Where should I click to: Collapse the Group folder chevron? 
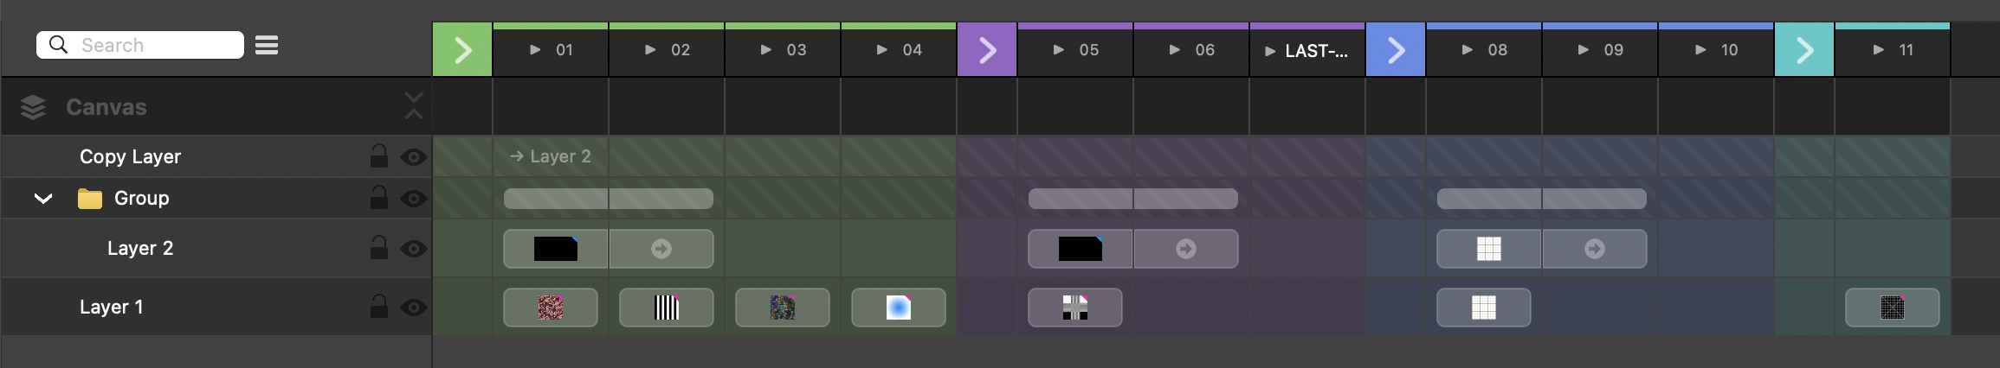(43, 199)
